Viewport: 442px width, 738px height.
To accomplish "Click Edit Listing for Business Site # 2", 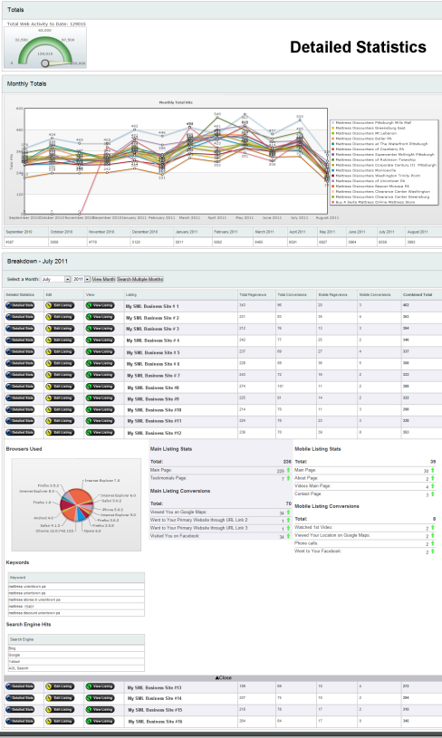I will click(x=60, y=317).
